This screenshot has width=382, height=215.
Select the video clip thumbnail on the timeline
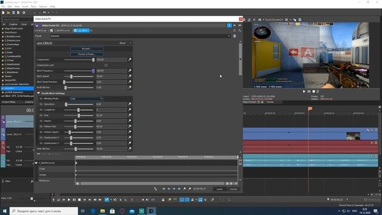pos(353,136)
